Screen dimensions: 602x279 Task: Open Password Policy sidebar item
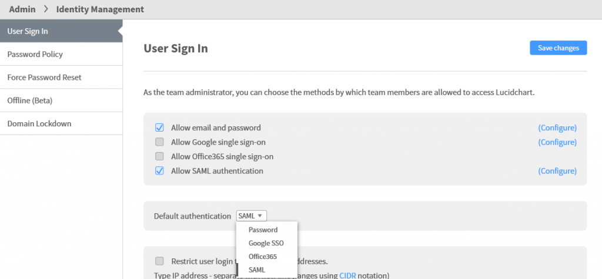coord(61,54)
